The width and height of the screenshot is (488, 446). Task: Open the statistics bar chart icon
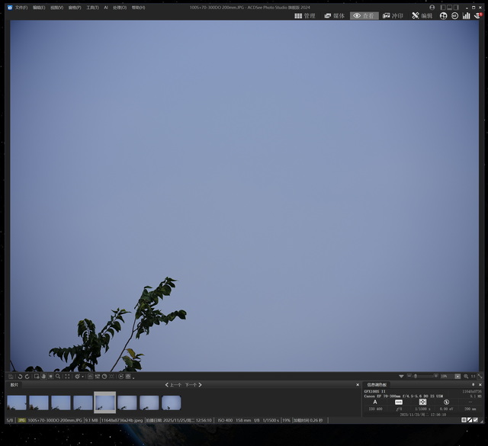[466, 15]
